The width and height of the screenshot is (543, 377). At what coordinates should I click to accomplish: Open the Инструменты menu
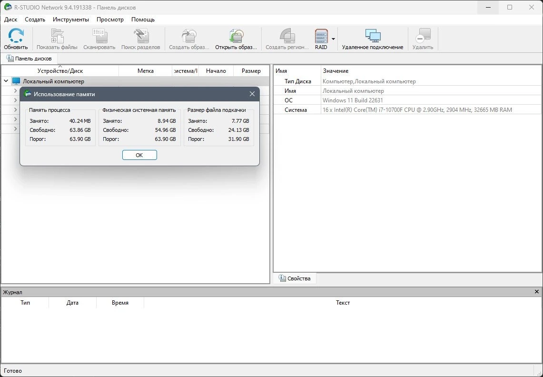[x=71, y=20]
